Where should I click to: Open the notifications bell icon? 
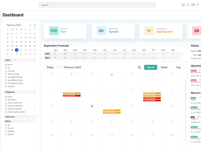[x=198, y=5]
